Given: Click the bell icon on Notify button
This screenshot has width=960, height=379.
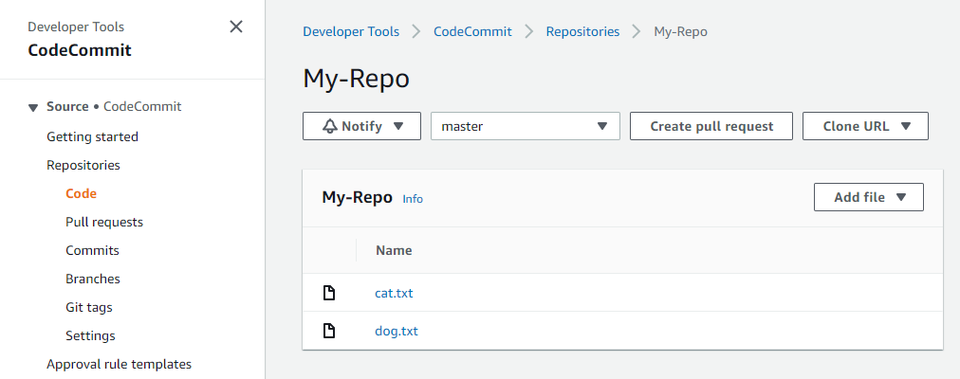Looking at the screenshot, I should [329, 126].
